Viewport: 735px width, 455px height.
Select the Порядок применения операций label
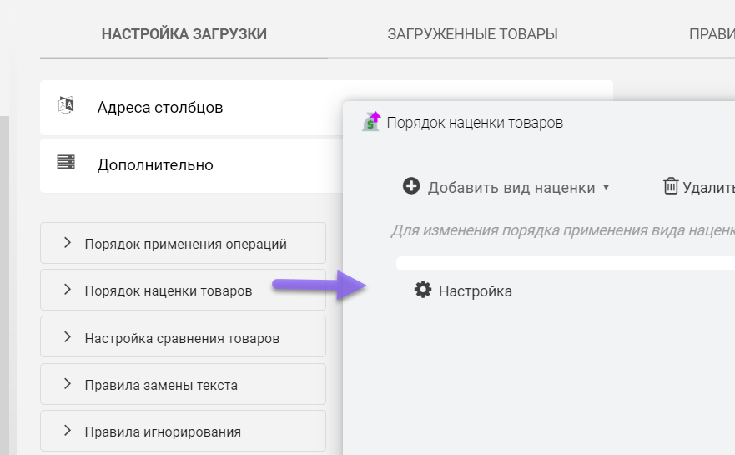(x=185, y=245)
